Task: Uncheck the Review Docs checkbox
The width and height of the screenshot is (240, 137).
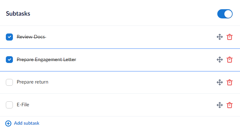Action: 10,37
